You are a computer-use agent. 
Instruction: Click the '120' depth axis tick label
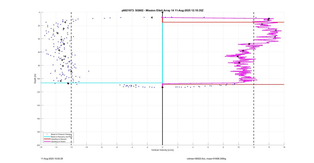pos(38,92)
